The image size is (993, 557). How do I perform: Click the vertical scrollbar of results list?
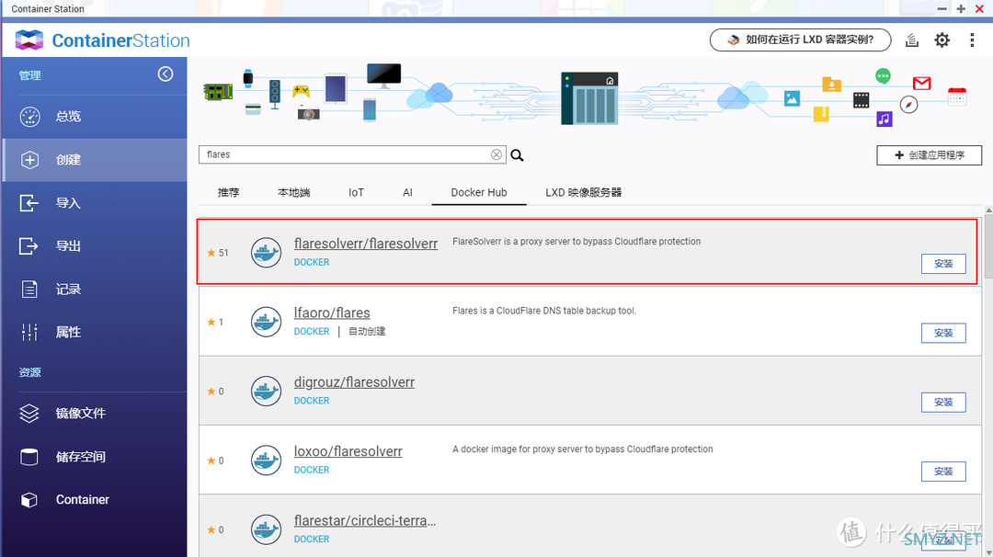coord(988,248)
